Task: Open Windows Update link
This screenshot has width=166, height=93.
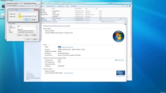Action: click(30, 76)
